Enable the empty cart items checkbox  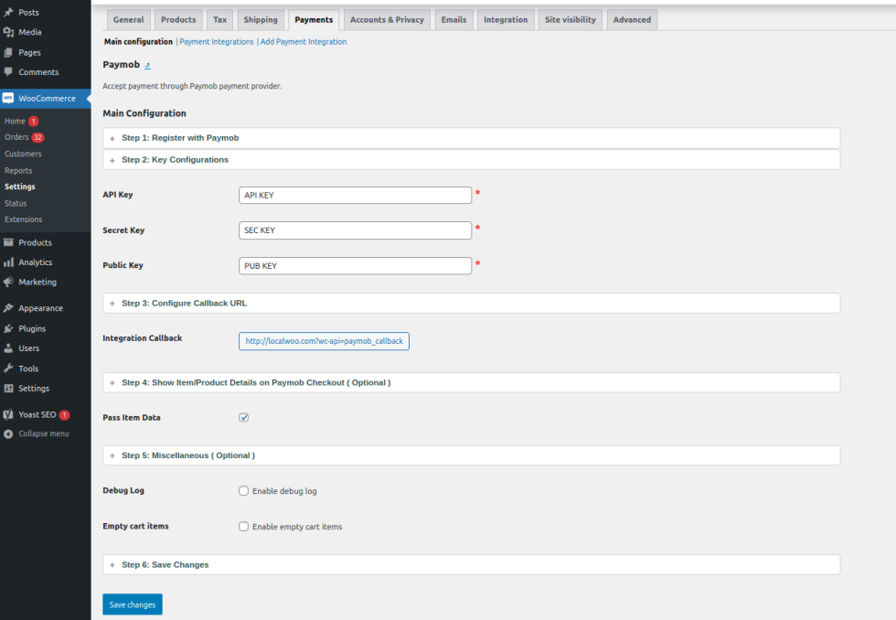point(244,527)
